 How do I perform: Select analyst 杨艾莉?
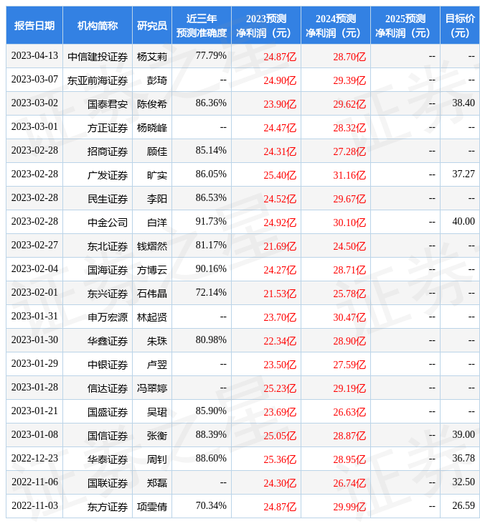pos(152,57)
